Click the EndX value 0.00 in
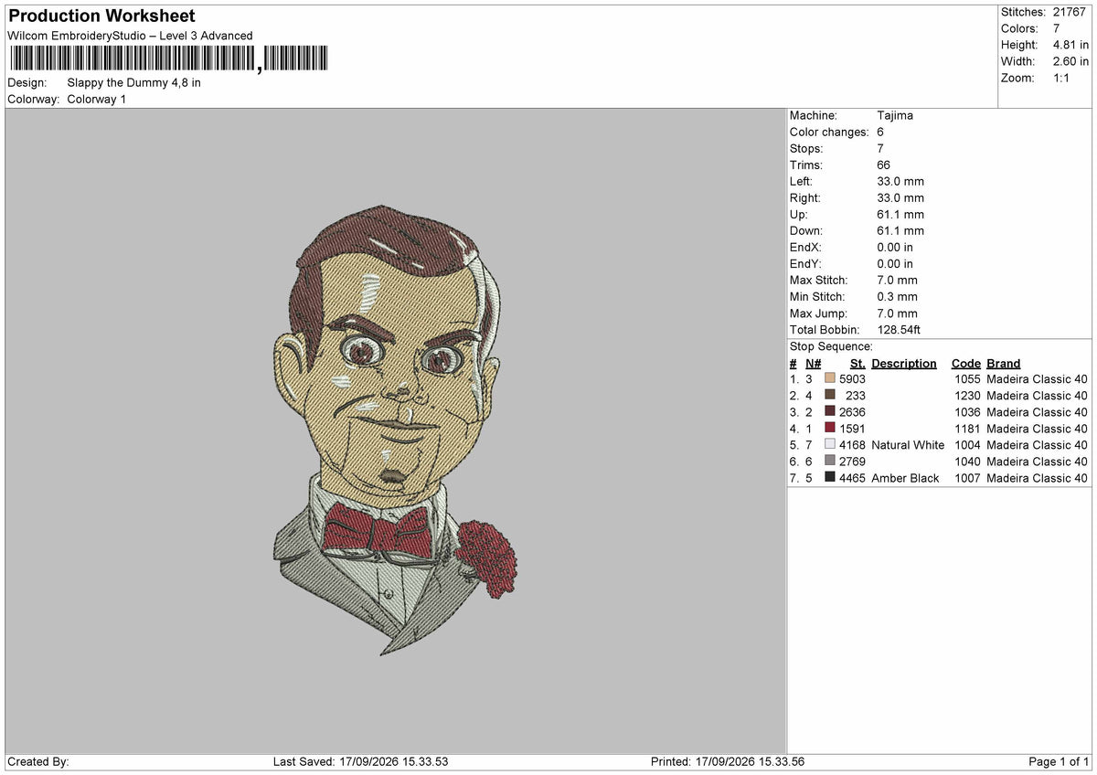Screen dimensions: 1097x775 point(895,247)
